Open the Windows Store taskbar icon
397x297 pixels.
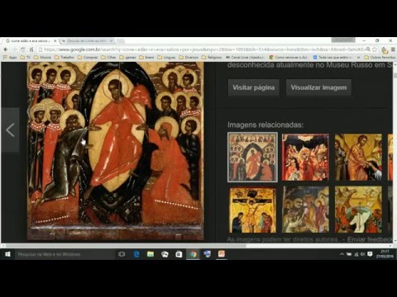[x=179, y=254]
